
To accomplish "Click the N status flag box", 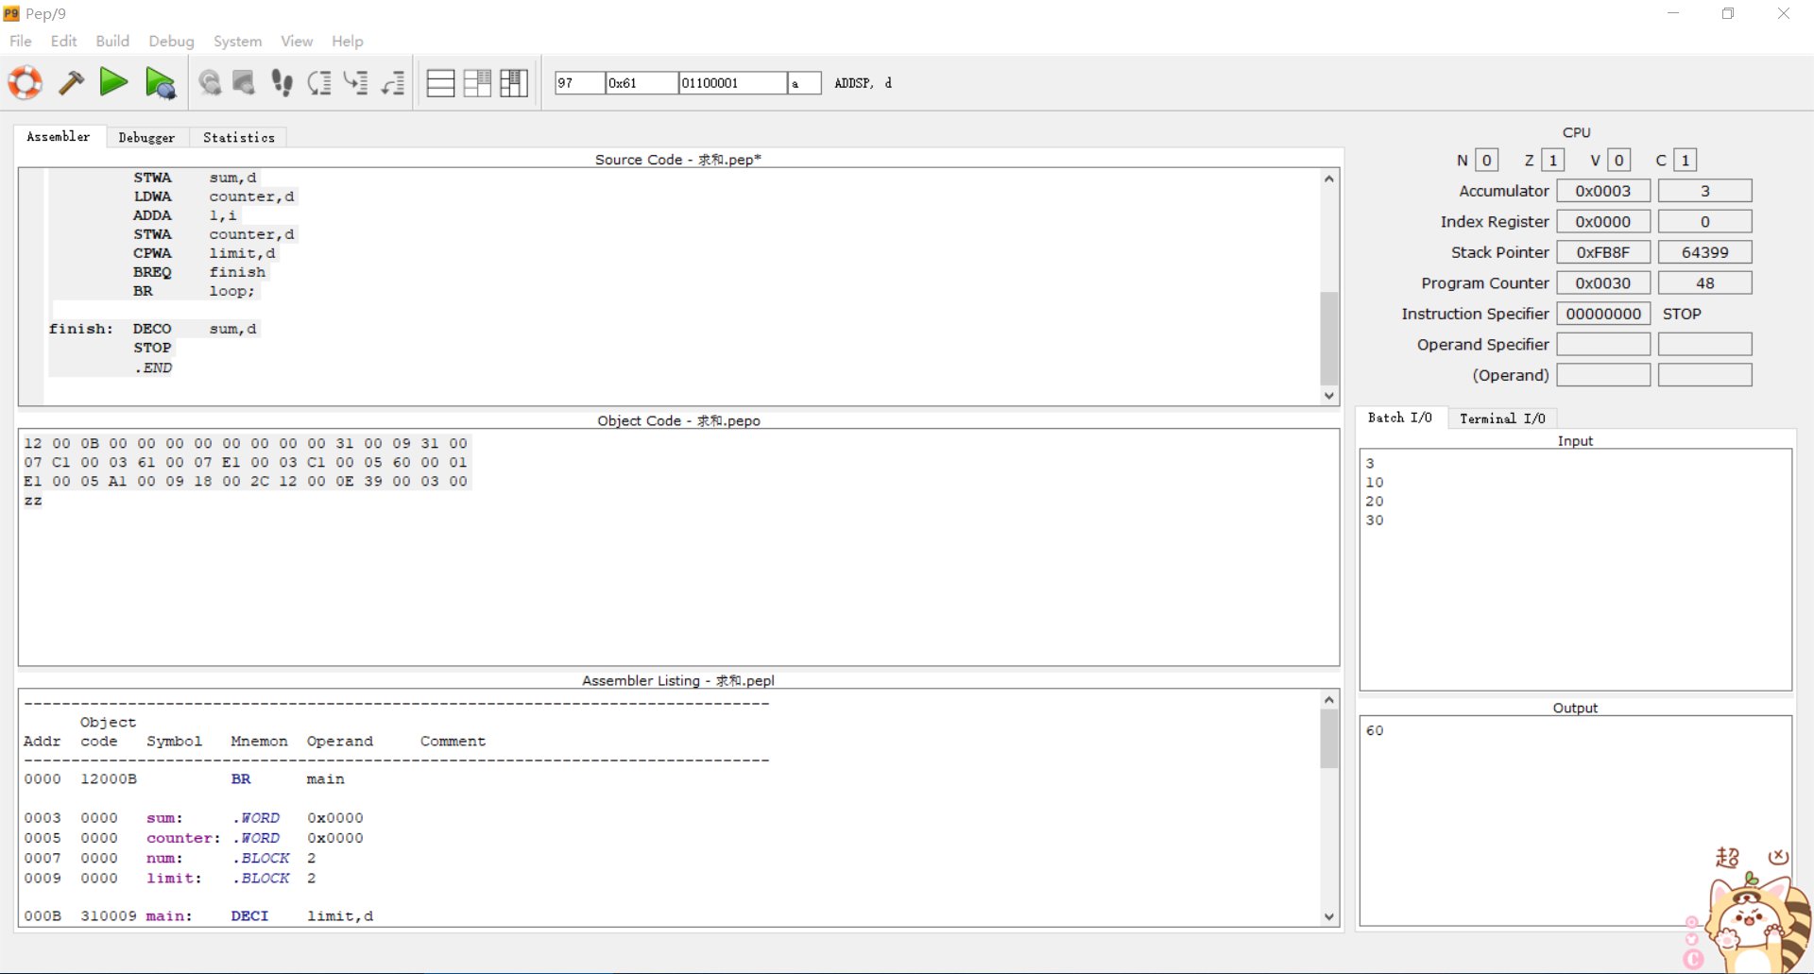I will tap(1486, 161).
